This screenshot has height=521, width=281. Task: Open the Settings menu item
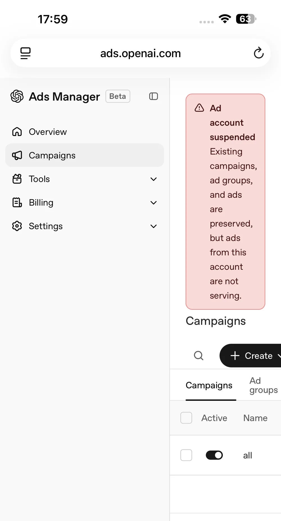click(x=84, y=226)
